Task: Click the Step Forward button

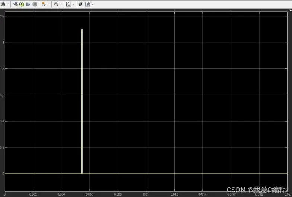Action: [28, 4]
